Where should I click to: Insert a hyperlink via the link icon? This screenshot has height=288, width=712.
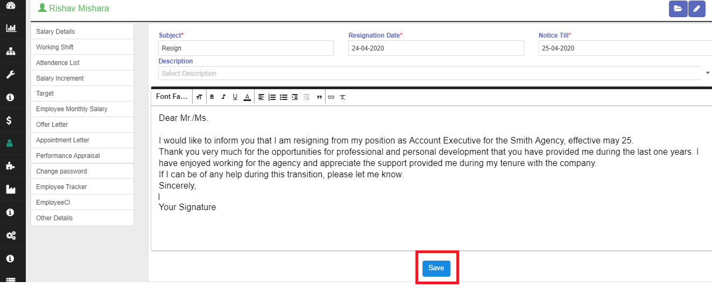tap(331, 97)
